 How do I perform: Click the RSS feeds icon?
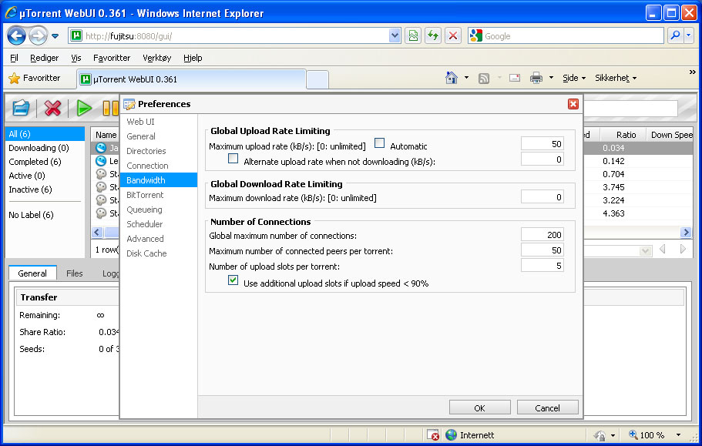pyautogui.click(x=483, y=79)
